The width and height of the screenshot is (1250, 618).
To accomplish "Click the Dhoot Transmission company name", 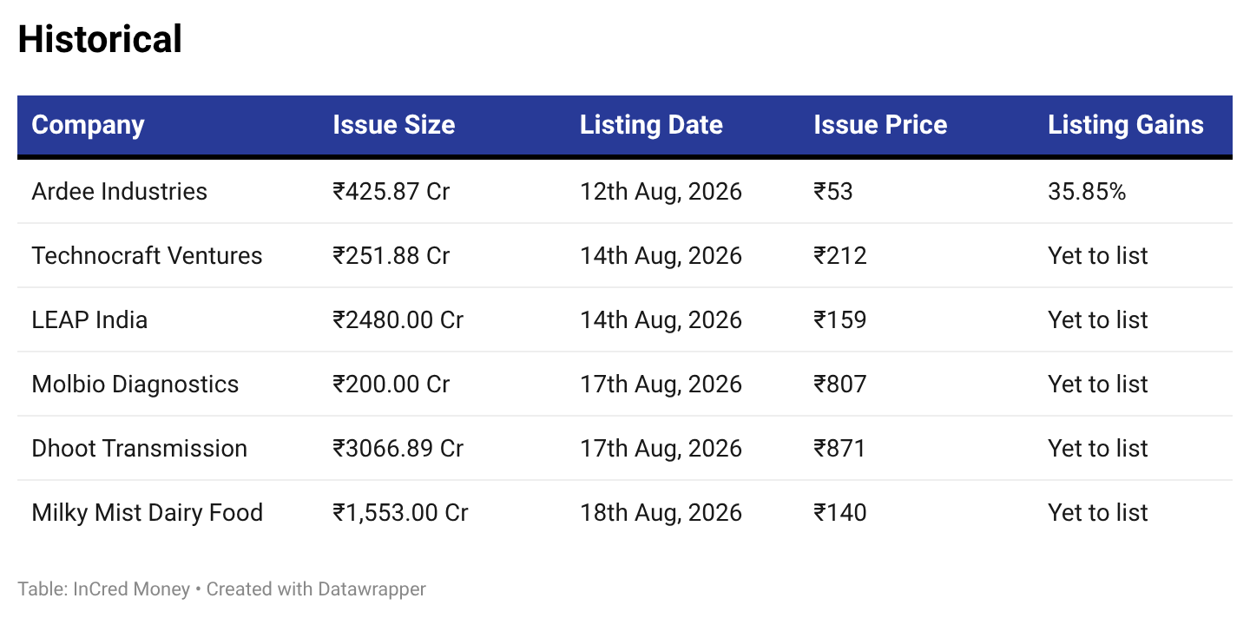I will click(x=139, y=448).
